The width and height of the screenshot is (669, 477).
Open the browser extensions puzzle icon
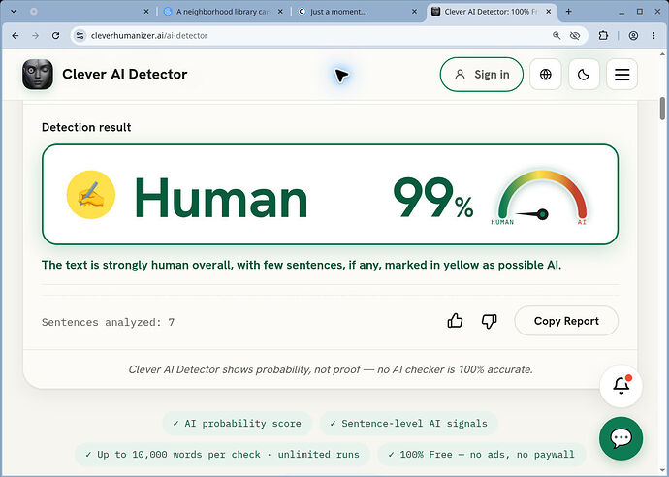click(x=603, y=36)
